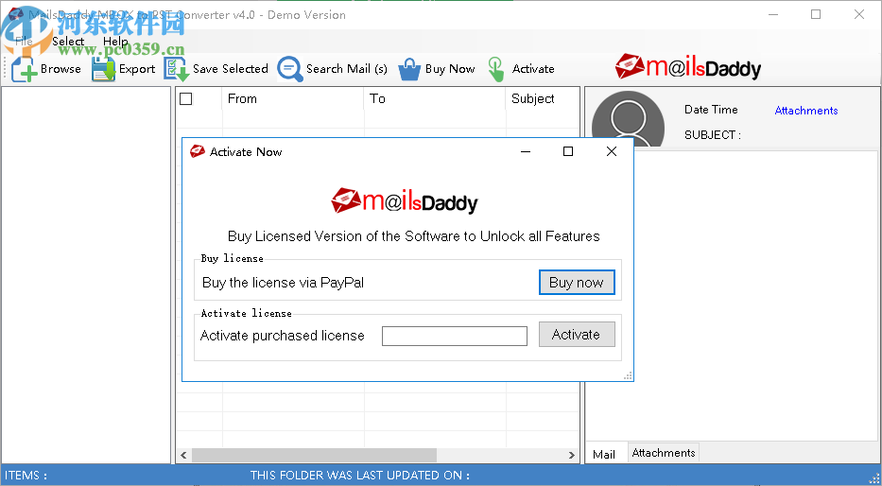
Task: Click the dialog resize grip corner
Action: tap(629, 375)
